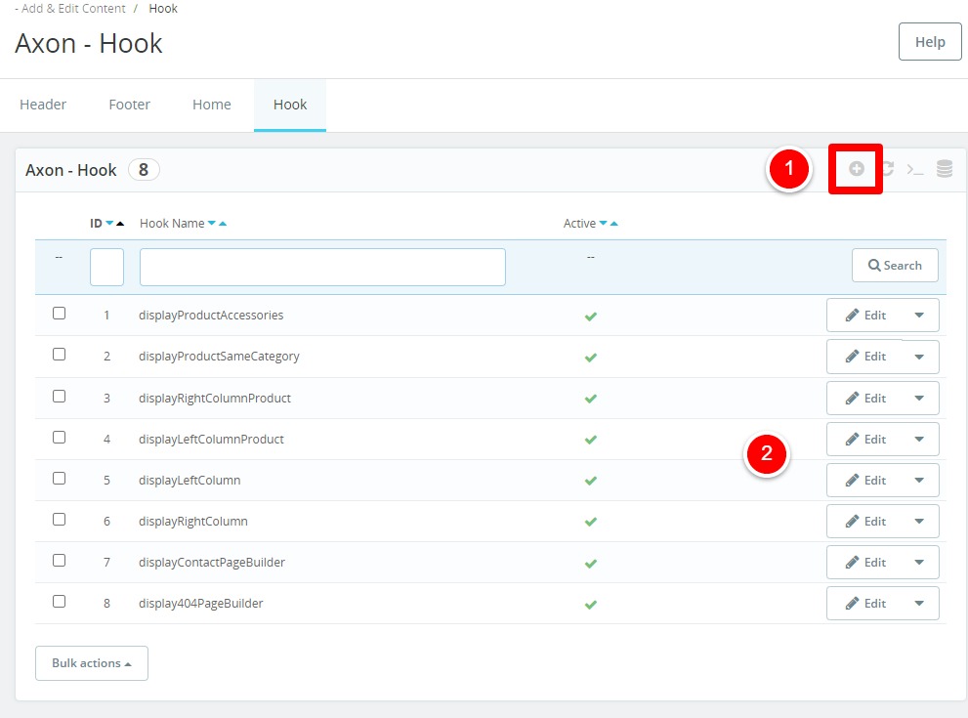Switch to the Header tab

43,105
